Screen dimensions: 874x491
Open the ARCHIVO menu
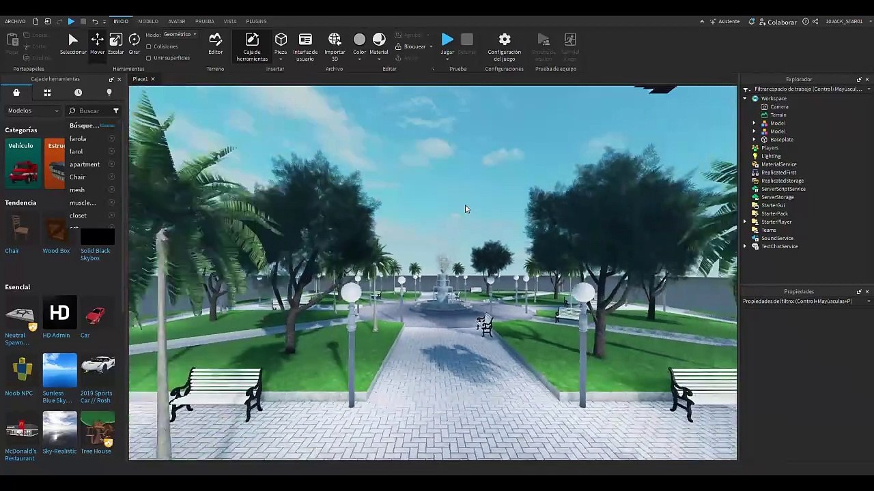[15, 21]
